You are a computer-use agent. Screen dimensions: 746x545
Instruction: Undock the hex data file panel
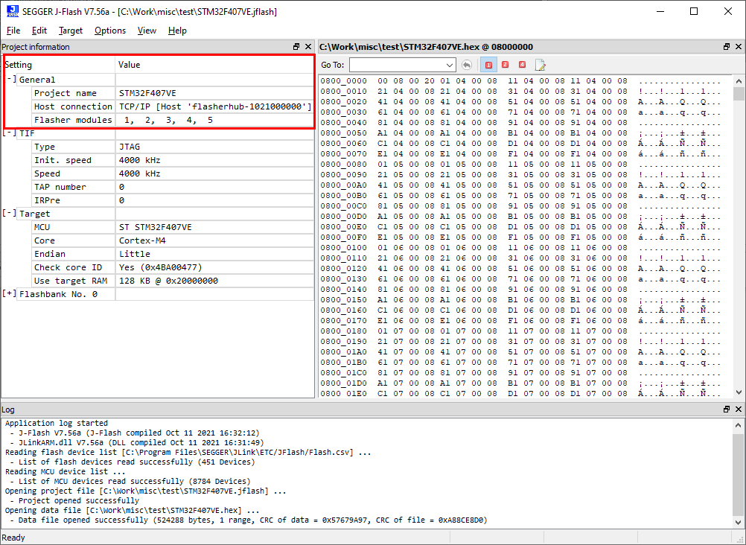727,47
